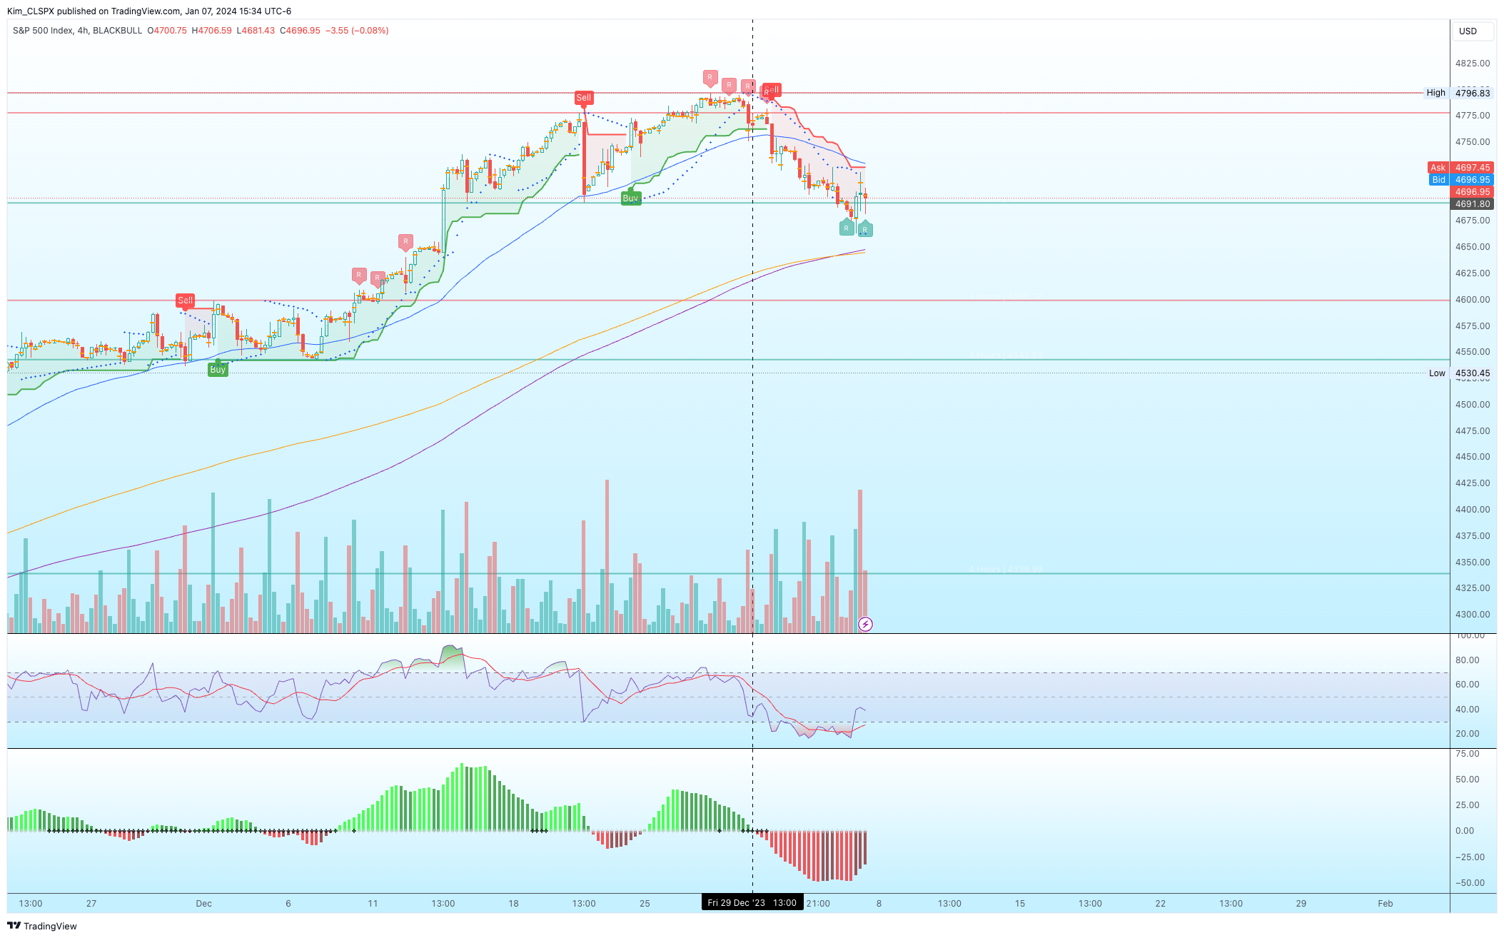Click the red Sell label right of dashed line
The width and height of the screenshot is (1504, 938).
click(772, 90)
